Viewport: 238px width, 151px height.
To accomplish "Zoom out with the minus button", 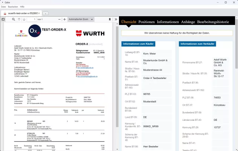I will (59, 19).
